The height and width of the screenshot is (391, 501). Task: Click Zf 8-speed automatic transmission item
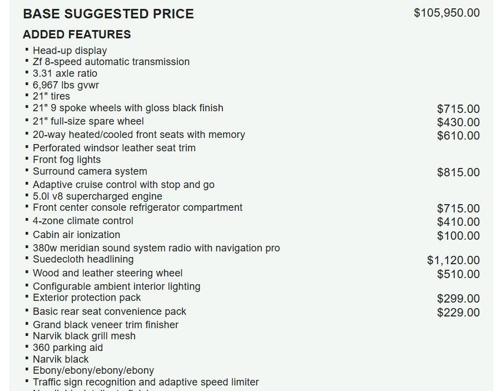pyautogui.click(x=111, y=62)
